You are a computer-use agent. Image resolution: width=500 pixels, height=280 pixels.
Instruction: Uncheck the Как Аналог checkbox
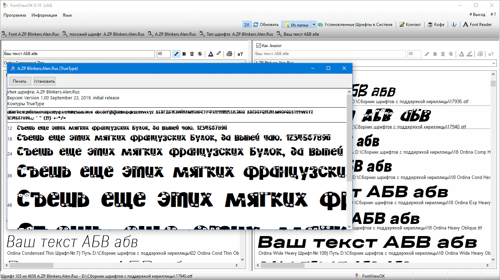(258, 46)
